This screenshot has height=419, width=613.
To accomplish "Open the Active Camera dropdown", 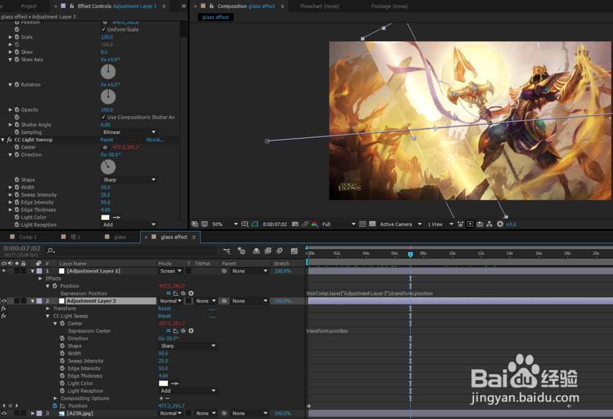I will 401,224.
